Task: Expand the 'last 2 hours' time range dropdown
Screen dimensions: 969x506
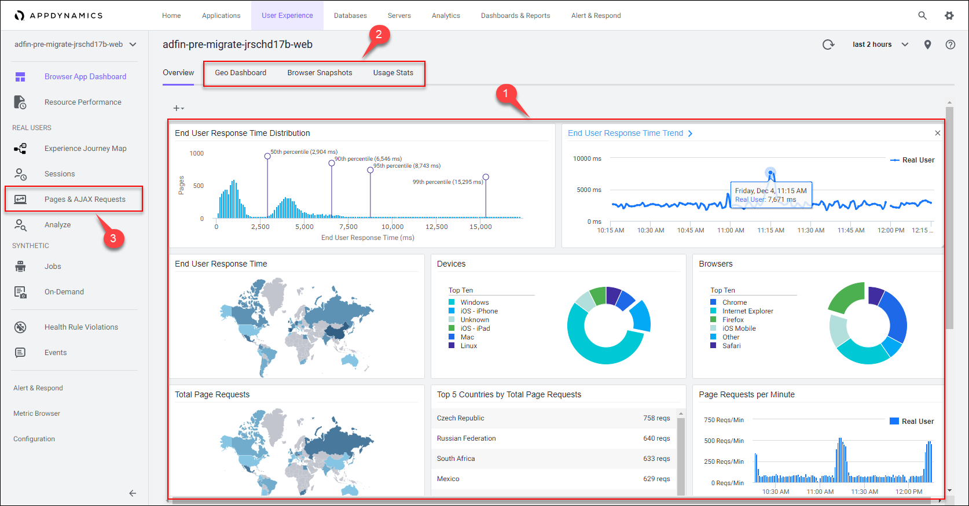Action: [880, 45]
